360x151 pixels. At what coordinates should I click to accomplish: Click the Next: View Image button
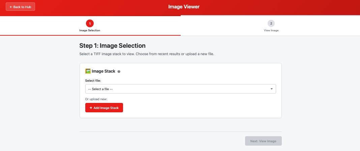pos(263,141)
